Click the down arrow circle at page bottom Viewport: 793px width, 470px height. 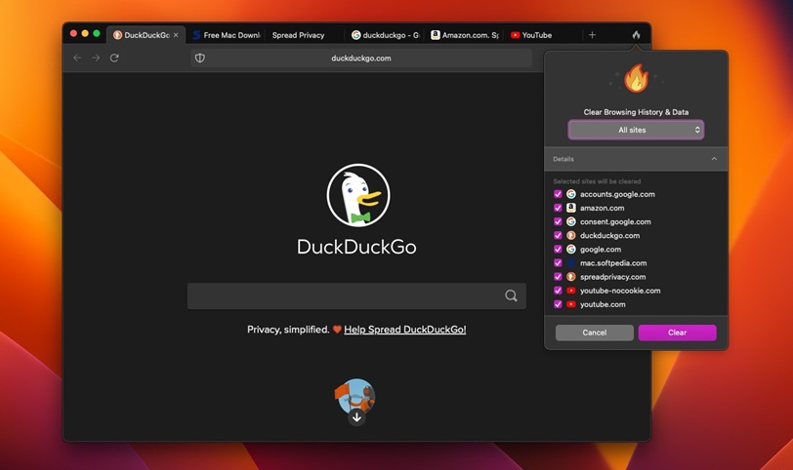[x=356, y=417]
